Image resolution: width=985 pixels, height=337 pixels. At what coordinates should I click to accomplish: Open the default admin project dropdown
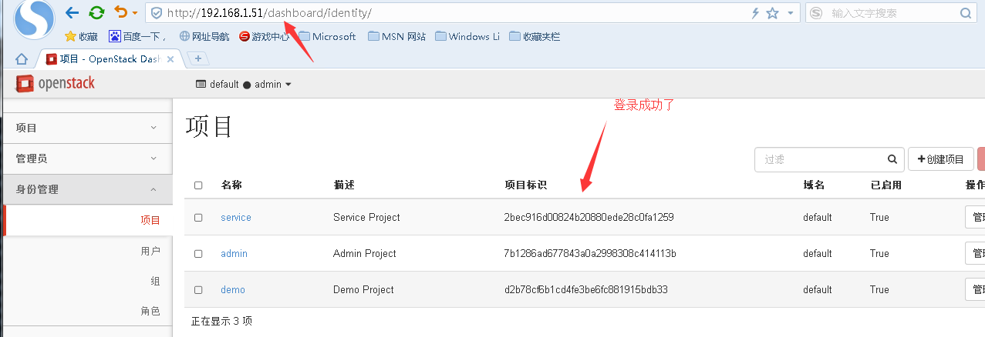click(244, 85)
